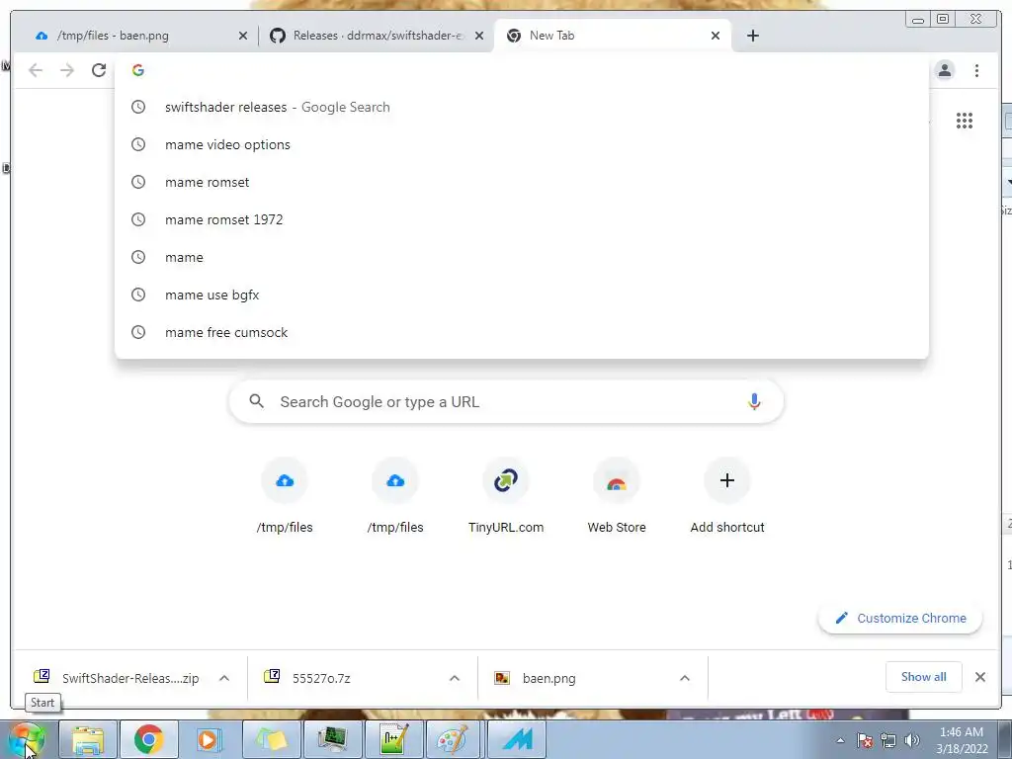The width and height of the screenshot is (1012, 759).
Task: Click the browser back arrow
Action: 36,70
